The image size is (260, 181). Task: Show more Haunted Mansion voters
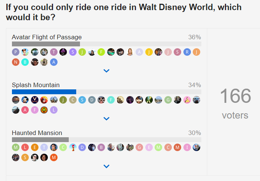pyautogui.click(x=106, y=166)
